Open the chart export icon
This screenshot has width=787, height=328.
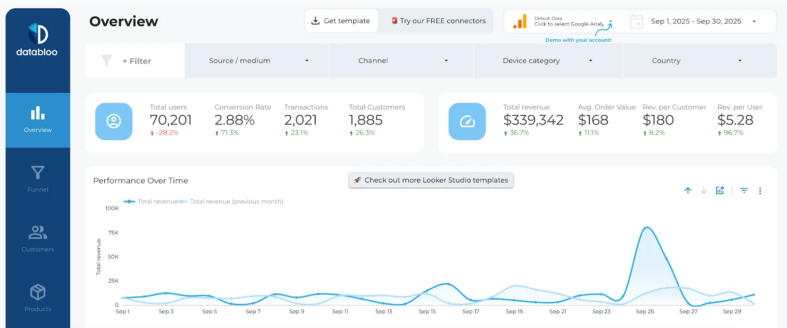tap(720, 191)
